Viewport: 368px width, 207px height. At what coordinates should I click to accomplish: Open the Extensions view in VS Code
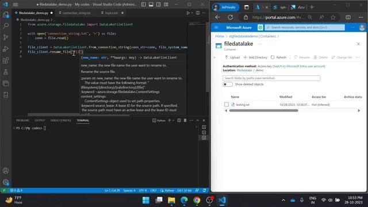click(x=6, y=60)
